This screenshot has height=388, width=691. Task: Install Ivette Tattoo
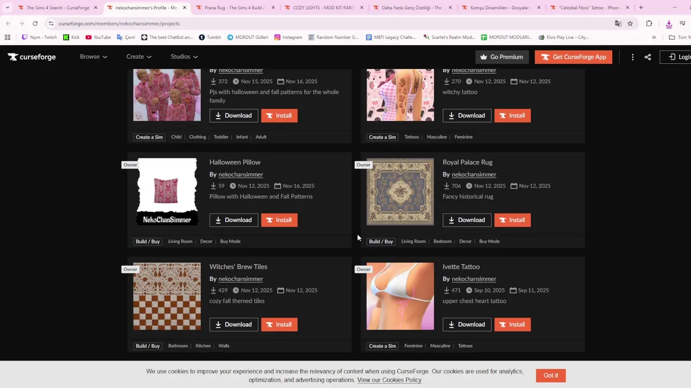[x=512, y=324]
